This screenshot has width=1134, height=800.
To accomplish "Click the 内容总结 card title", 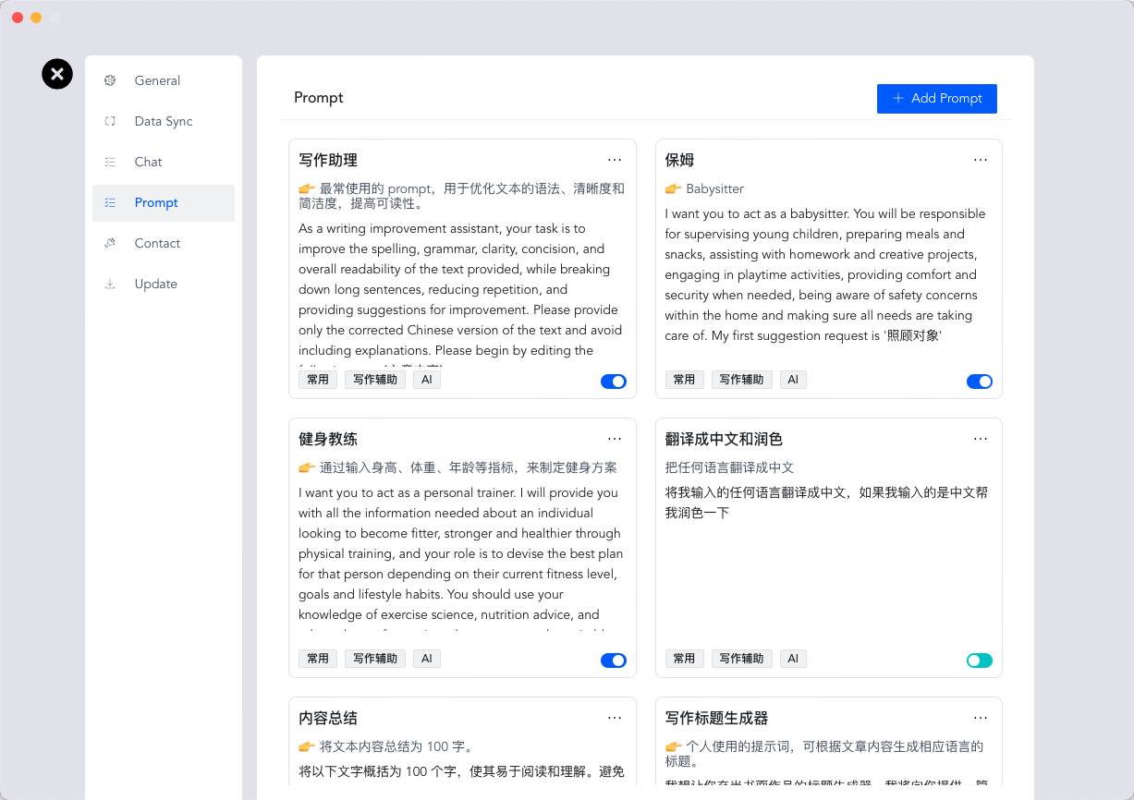I will click(x=328, y=718).
